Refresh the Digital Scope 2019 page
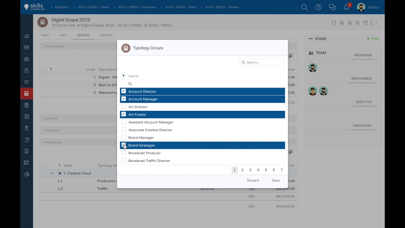The height and width of the screenshot is (228, 405). point(333,23)
